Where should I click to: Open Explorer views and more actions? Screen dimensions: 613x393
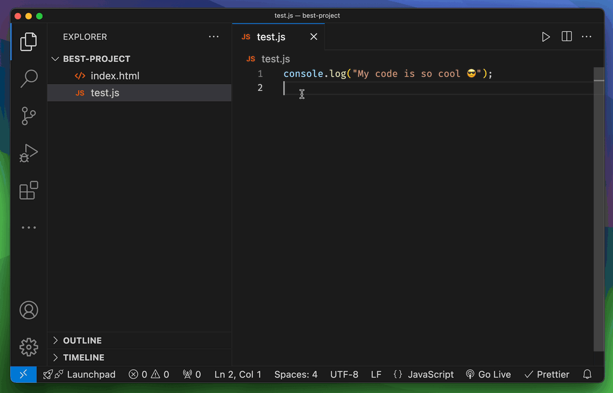pyautogui.click(x=213, y=37)
